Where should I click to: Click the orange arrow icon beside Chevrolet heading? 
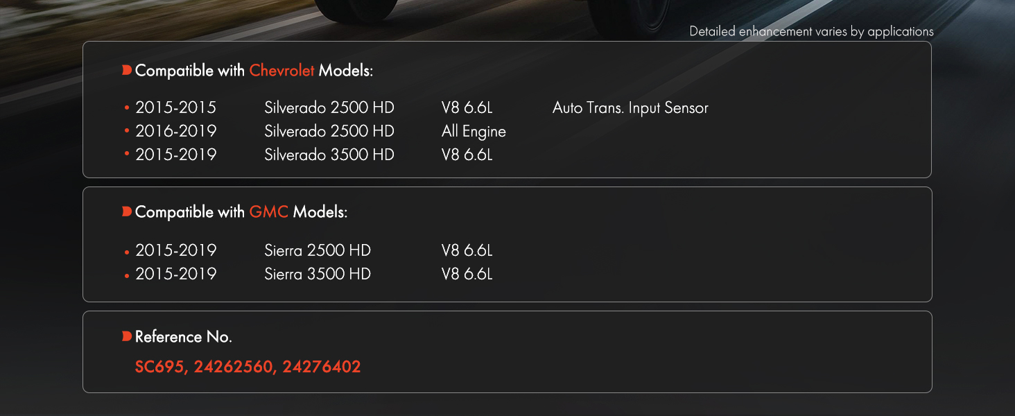126,70
